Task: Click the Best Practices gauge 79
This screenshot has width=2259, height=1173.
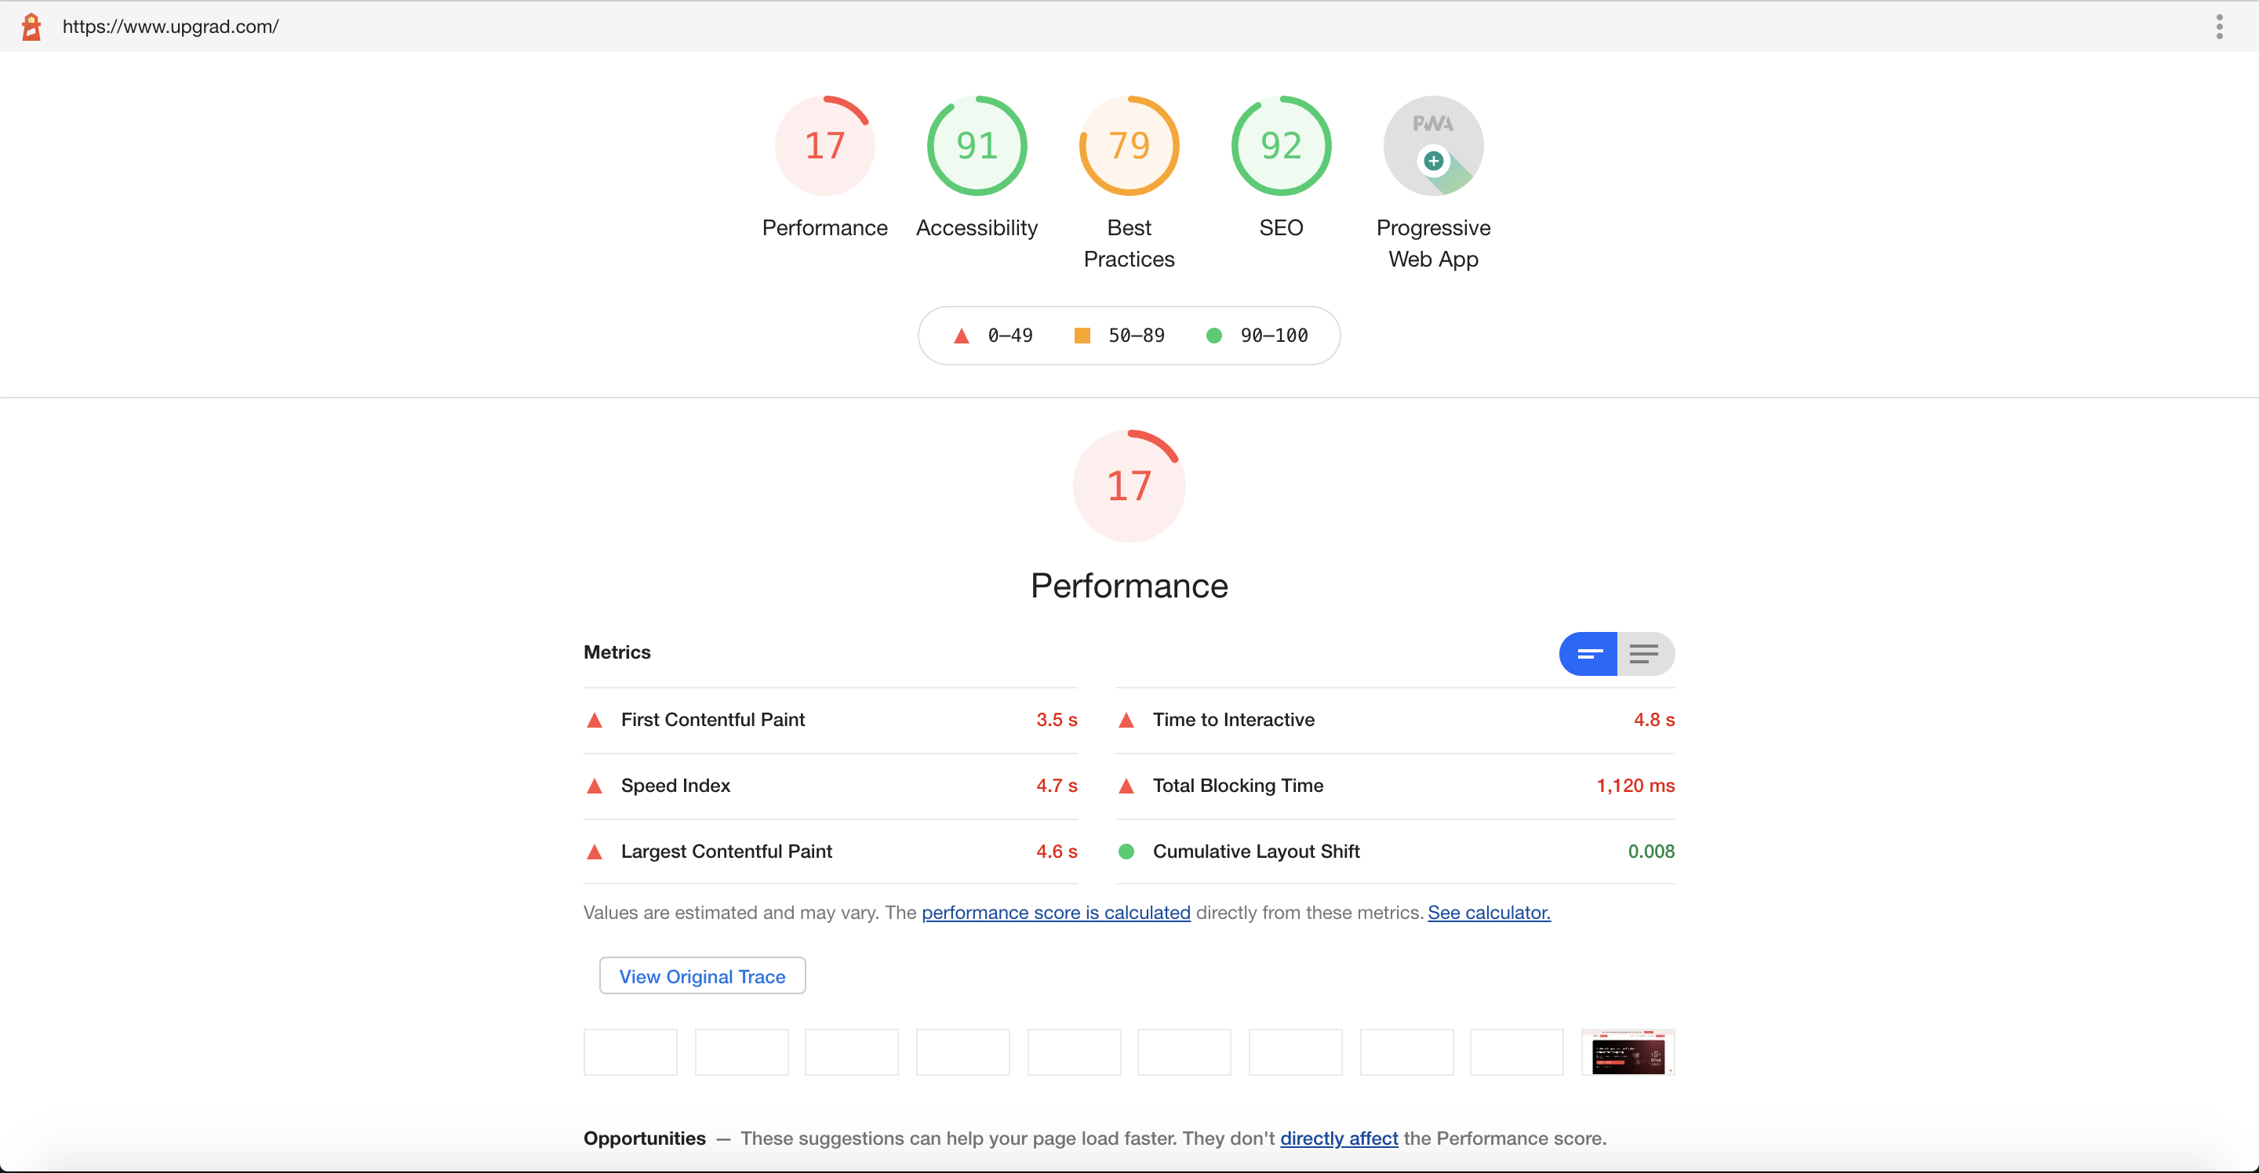Action: tap(1129, 146)
